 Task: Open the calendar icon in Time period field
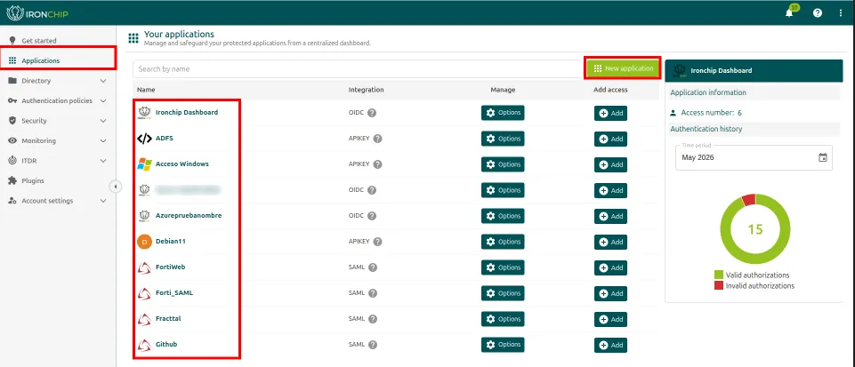pyautogui.click(x=823, y=158)
